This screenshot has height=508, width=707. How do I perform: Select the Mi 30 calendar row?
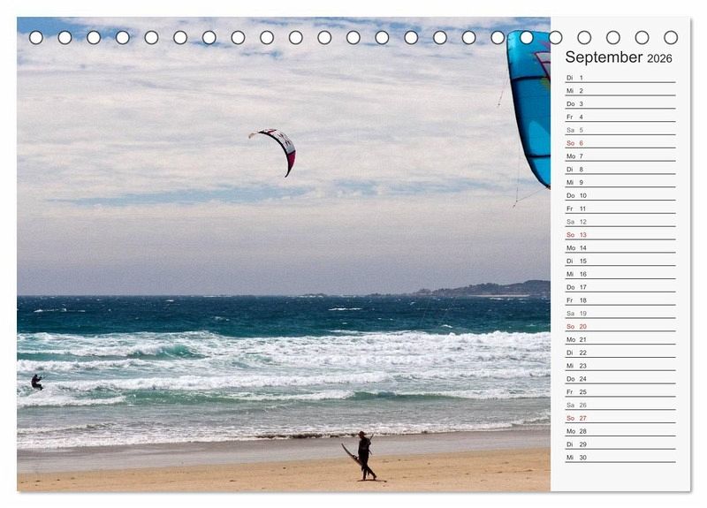[x=620, y=457]
